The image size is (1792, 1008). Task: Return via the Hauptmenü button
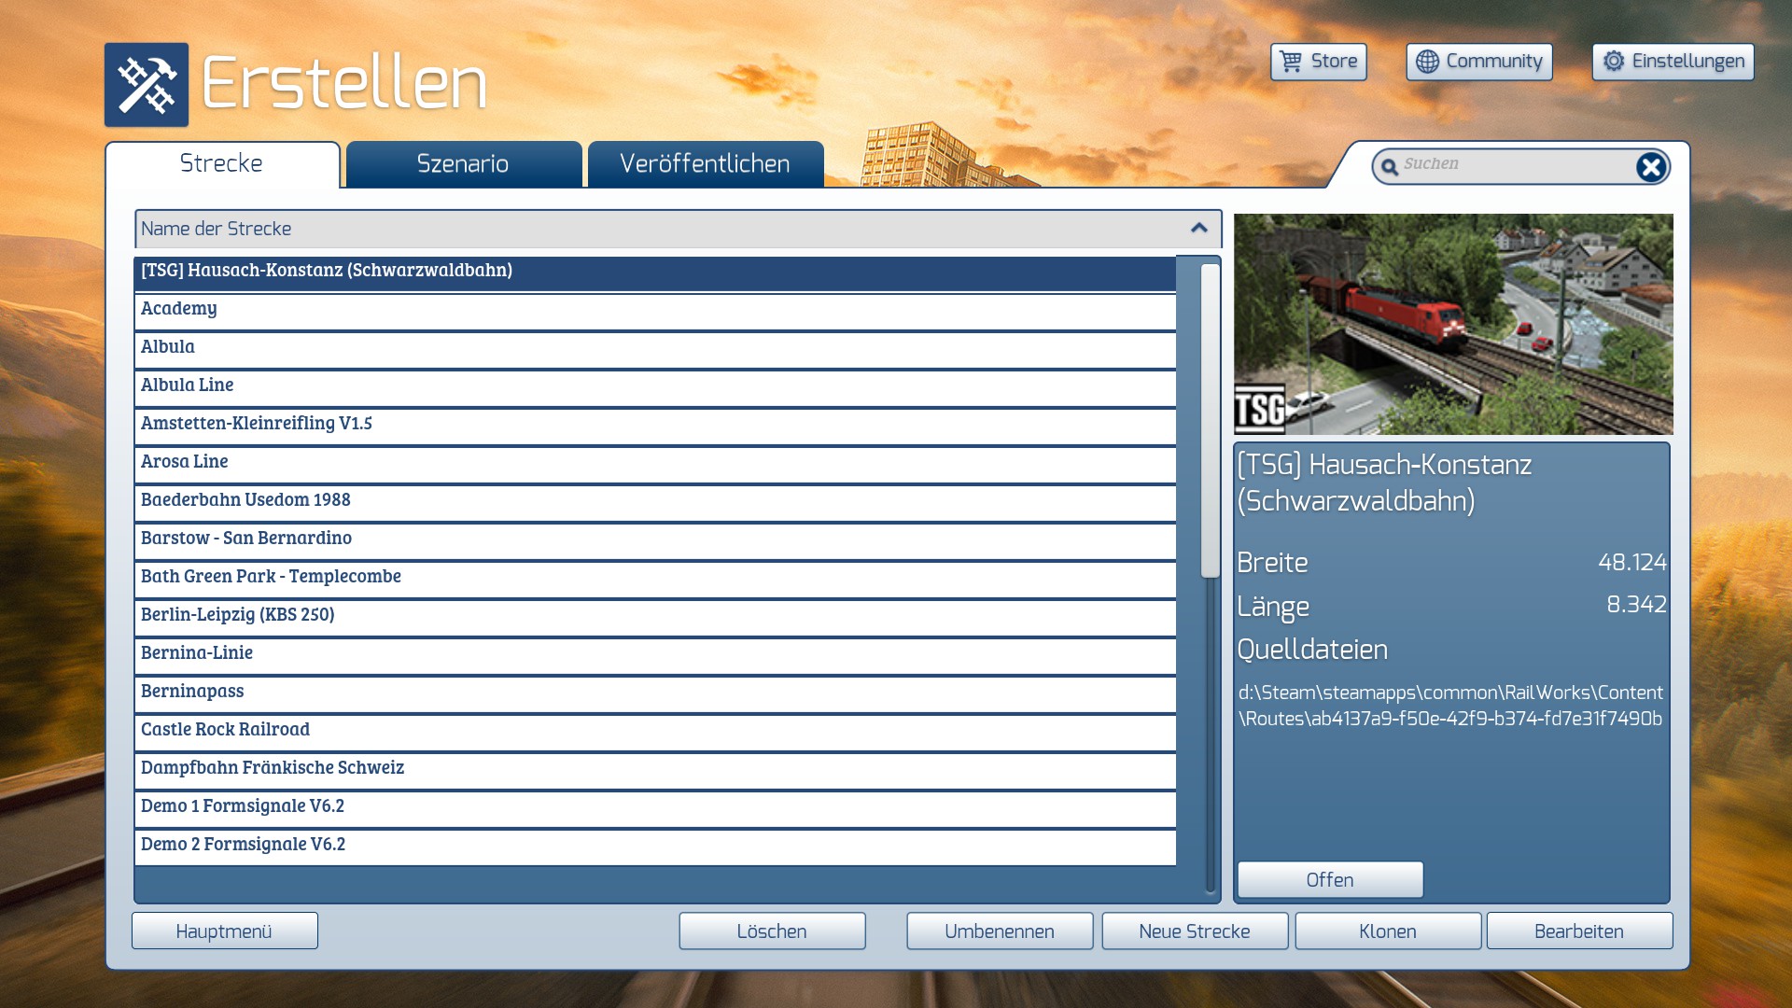pyautogui.click(x=224, y=931)
